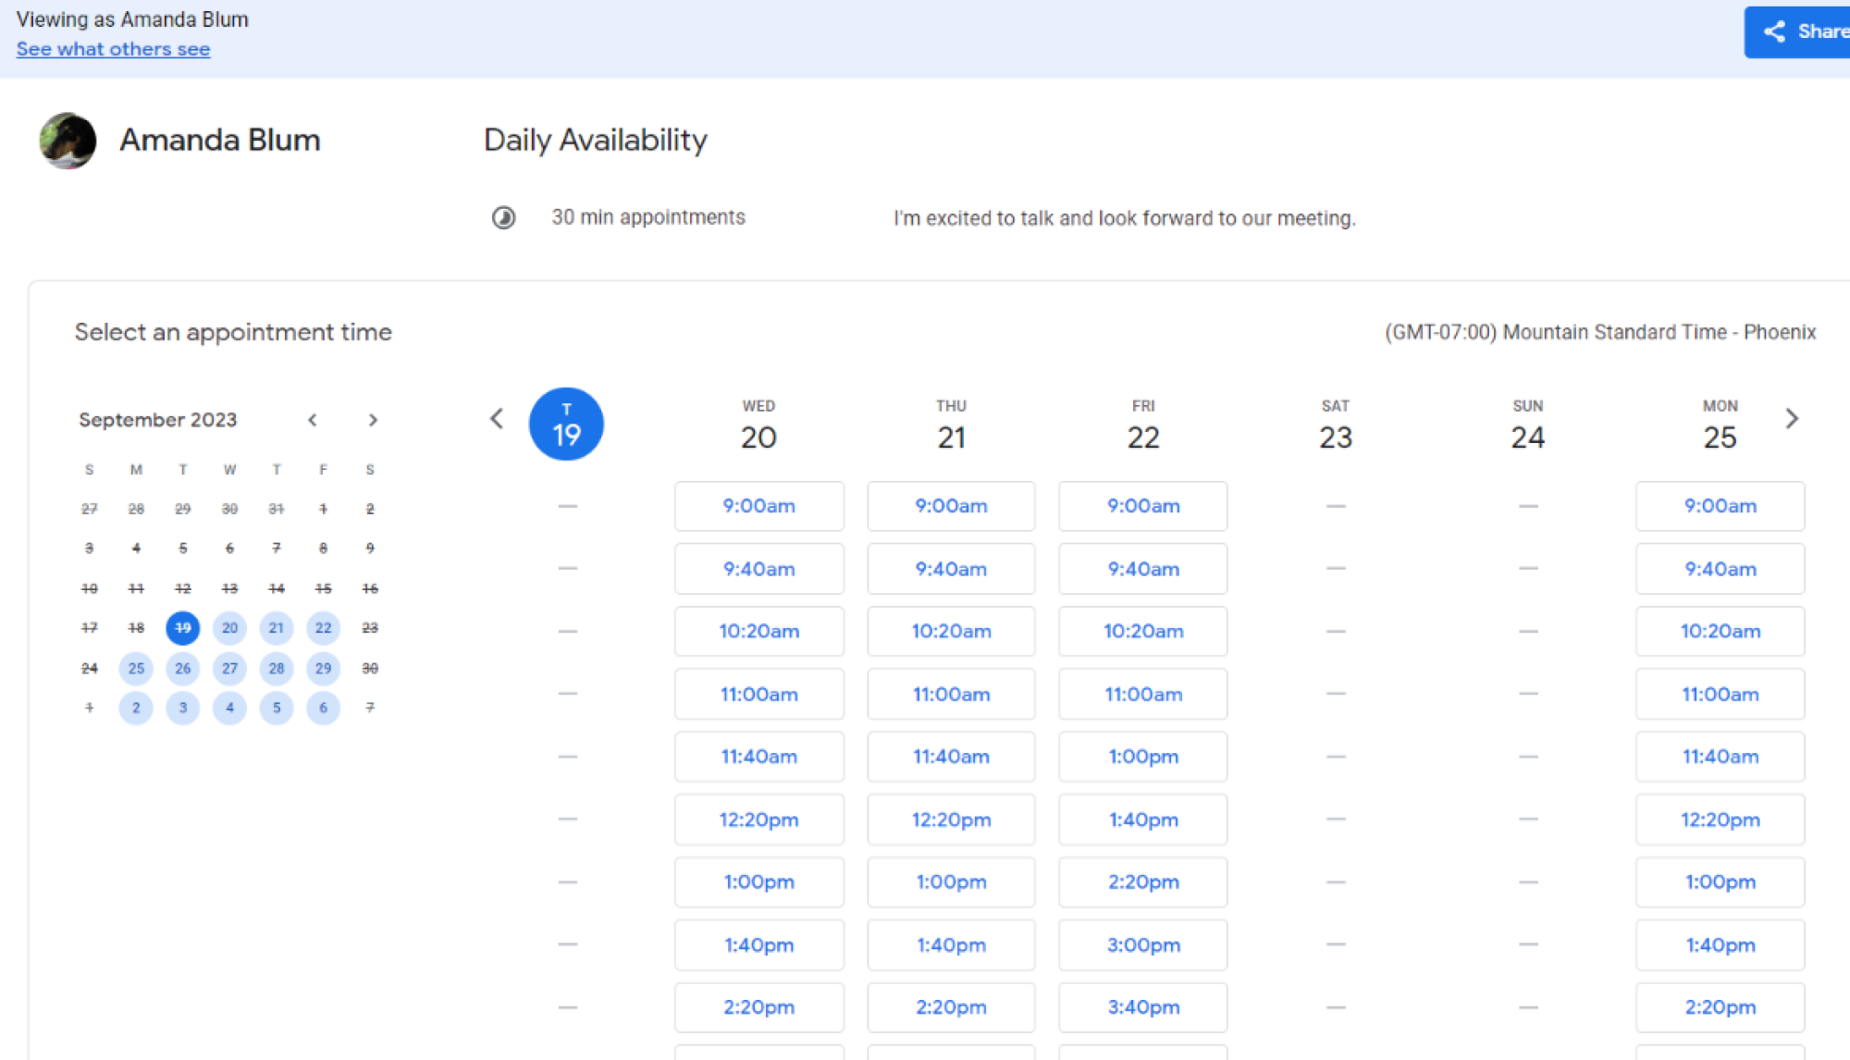This screenshot has width=1850, height=1060.
Task: Book the 12:20pm slot on Monday 25
Action: [x=1720, y=820]
